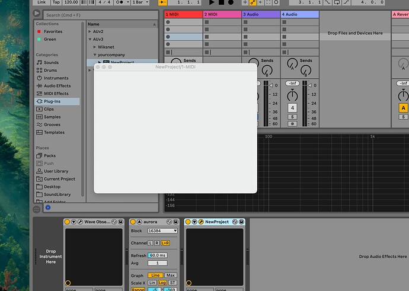
Task: Toggle aurora device activator
Action: [x=133, y=222]
